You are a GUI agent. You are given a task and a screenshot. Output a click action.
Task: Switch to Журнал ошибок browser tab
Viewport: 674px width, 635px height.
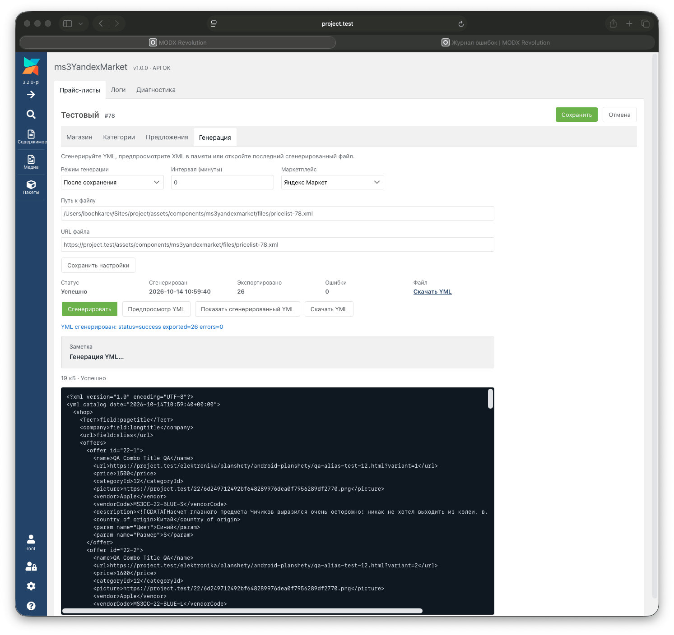(496, 42)
